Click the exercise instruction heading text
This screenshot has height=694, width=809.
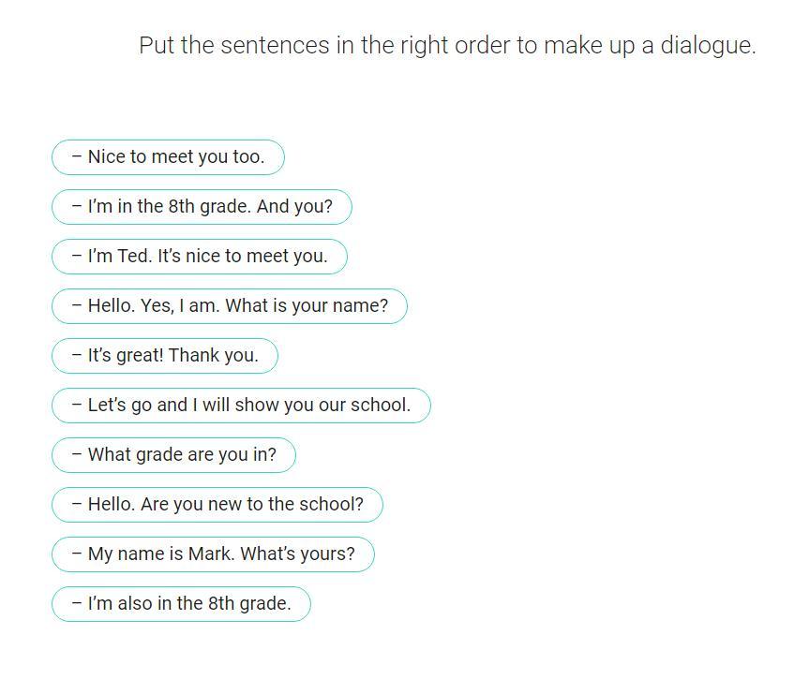pyautogui.click(x=447, y=45)
